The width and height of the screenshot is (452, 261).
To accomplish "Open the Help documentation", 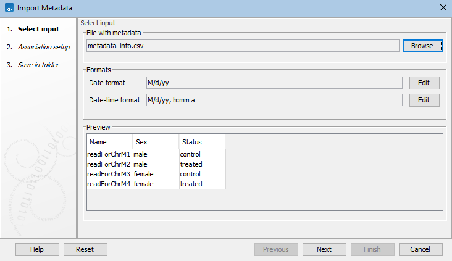I will (x=37, y=249).
